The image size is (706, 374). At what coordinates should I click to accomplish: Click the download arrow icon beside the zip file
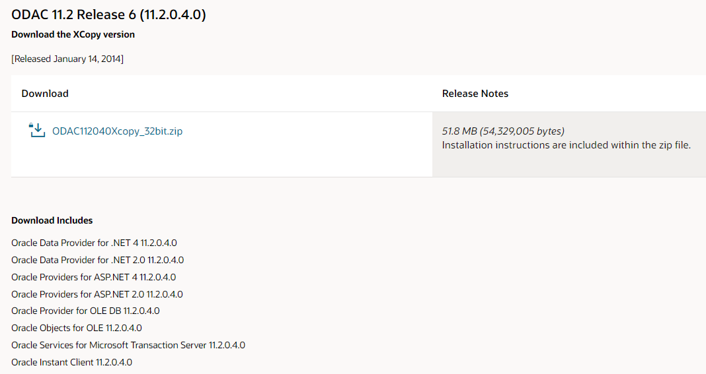click(37, 131)
